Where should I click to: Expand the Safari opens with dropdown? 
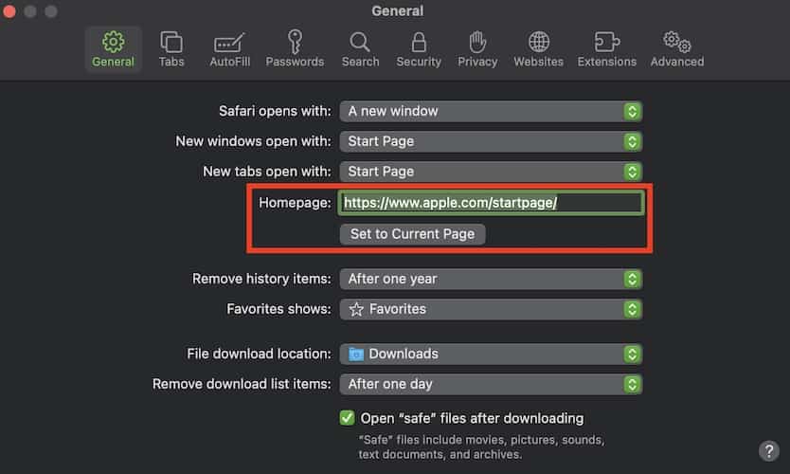[491, 111]
